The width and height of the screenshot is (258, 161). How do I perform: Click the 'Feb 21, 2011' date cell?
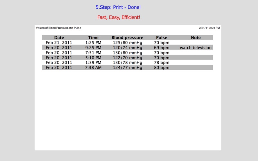pos(59,43)
